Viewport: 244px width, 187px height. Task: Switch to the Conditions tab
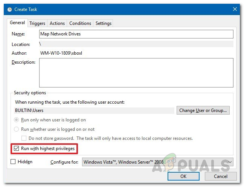pyautogui.click(x=80, y=23)
